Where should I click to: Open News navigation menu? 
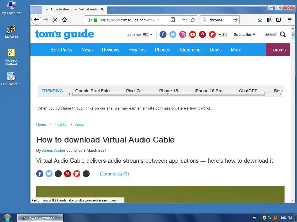(x=87, y=50)
